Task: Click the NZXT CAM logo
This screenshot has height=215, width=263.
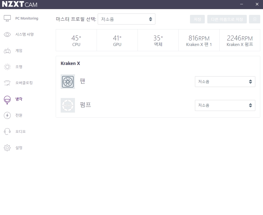Action: click(19, 4)
